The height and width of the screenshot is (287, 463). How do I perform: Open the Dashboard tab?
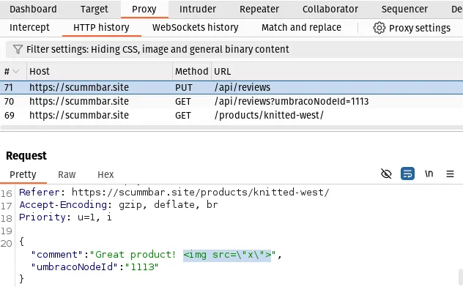33,9
